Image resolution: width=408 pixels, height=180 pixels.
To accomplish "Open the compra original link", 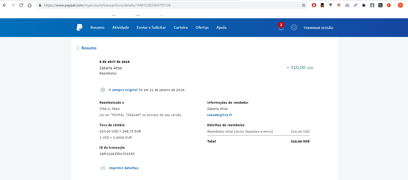I will pyautogui.click(x=125, y=90).
